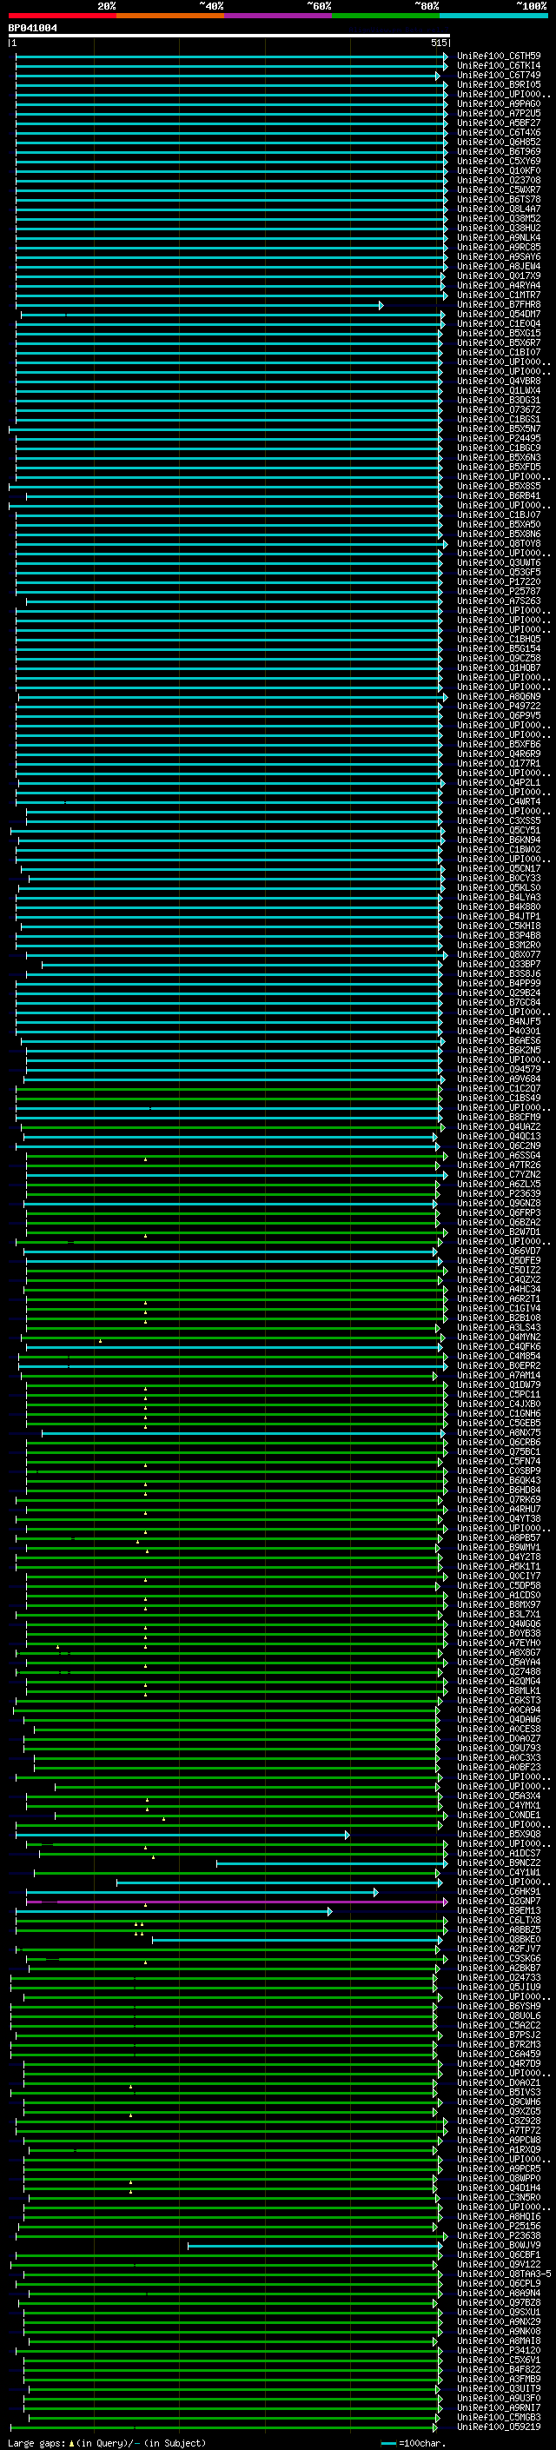The height and width of the screenshot is (2450, 556).
Task: Select hit label UniRef100_B3DG31
Action: click(x=499, y=401)
